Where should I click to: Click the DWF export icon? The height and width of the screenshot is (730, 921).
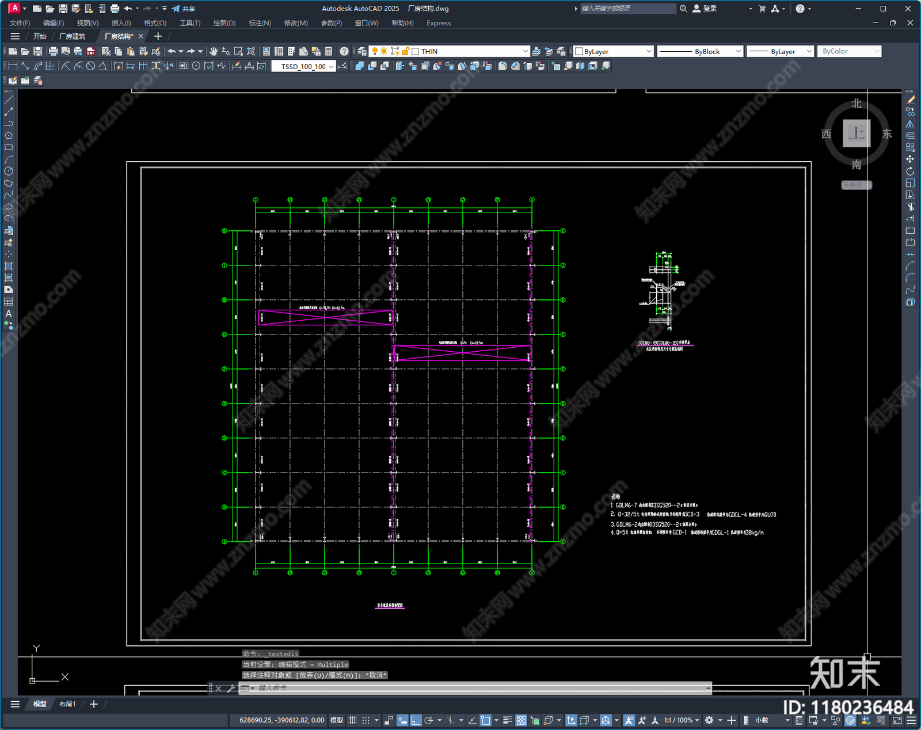[90, 51]
